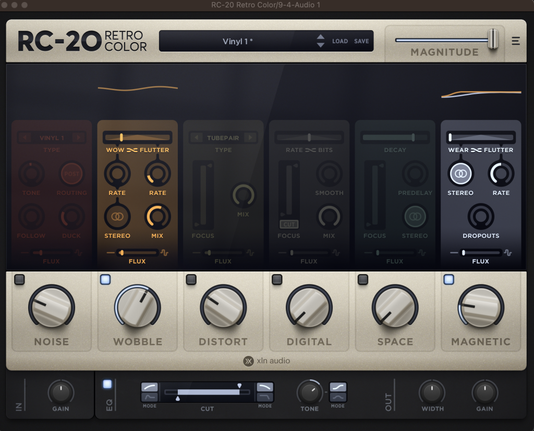This screenshot has width=534, height=431.
Task: Click the preset up/down stepper arrows
Action: tap(321, 41)
